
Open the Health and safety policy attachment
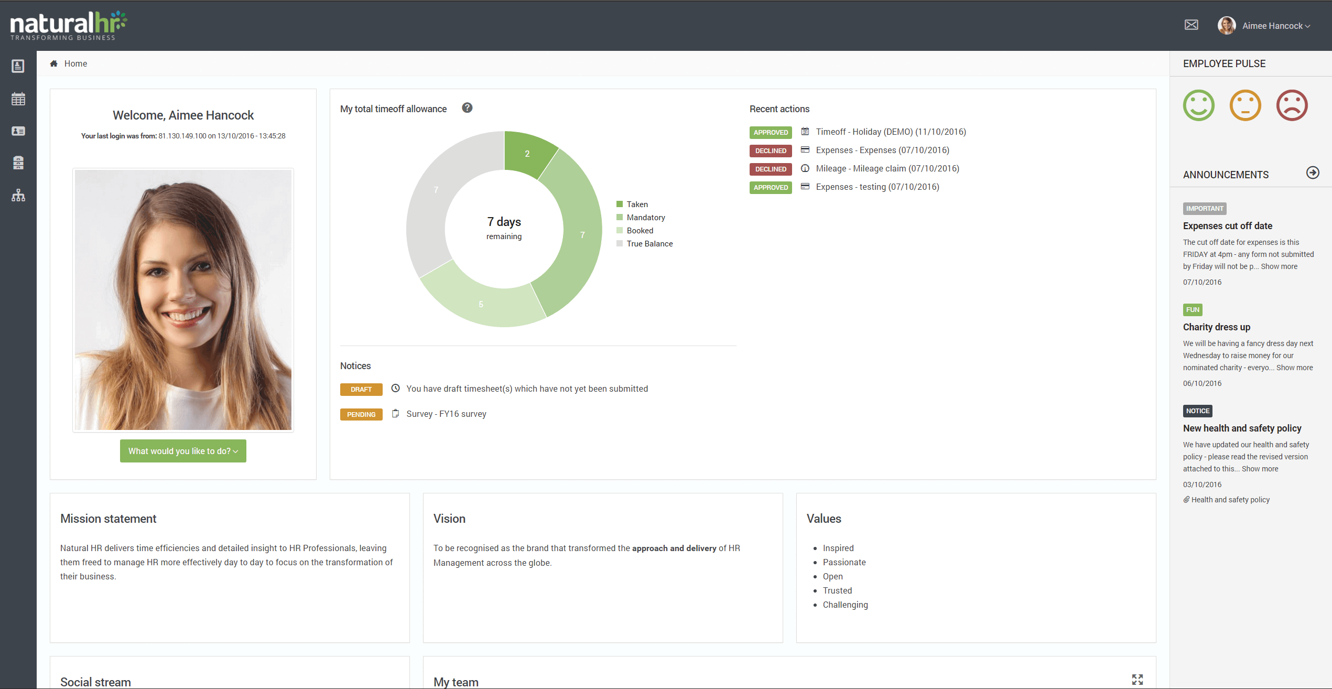click(x=1230, y=499)
